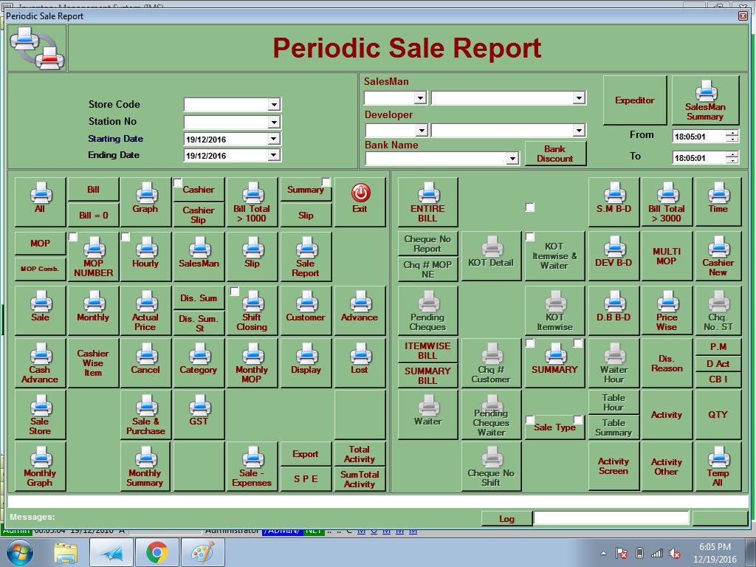The image size is (756, 567).
Task: Launch Google Chrome from the taskbar
Action: 156,552
